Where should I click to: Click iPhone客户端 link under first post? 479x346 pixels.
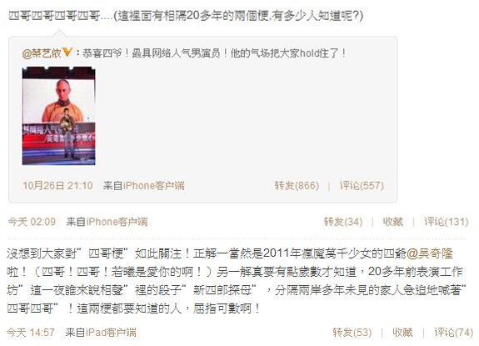click(x=117, y=221)
